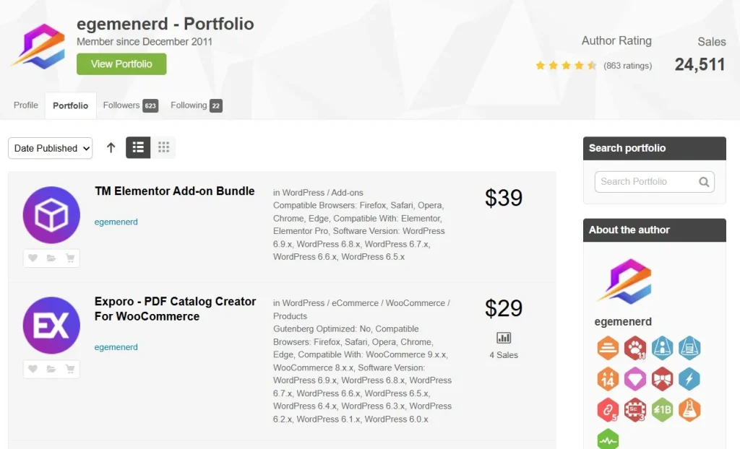Click the TM Elementor Add-on Bundle thumbnail
Viewport: 740px width, 449px height.
pos(51,214)
